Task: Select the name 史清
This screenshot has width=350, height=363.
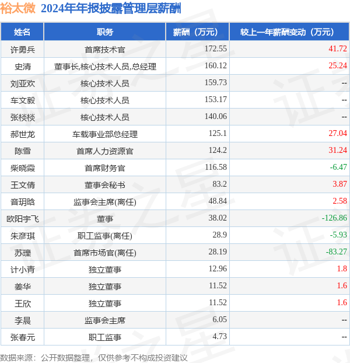Action: coord(23,67)
